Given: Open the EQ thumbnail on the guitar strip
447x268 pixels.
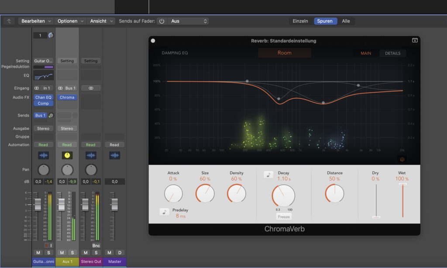Looking at the screenshot, I should (x=43, y=76).
